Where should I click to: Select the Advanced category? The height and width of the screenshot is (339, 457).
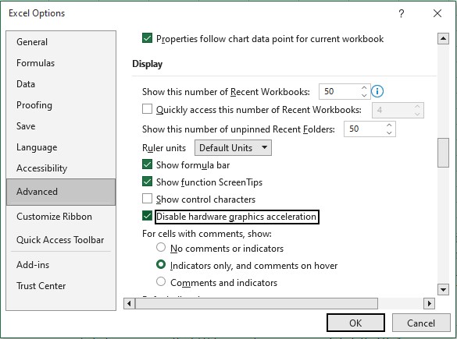pos(61,192)
